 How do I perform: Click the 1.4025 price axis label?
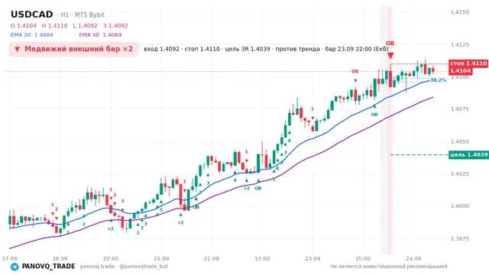pyautogui.click(x=460, y=173)
